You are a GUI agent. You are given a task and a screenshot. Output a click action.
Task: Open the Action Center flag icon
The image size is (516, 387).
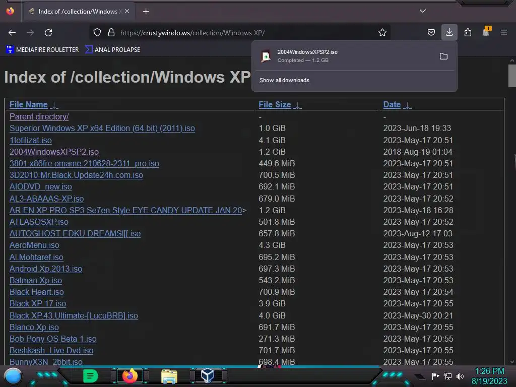[x=435, y=376]
